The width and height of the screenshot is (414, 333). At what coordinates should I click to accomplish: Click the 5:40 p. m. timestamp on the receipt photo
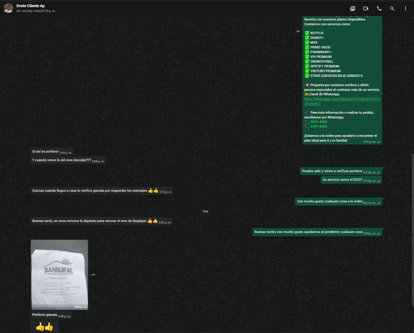pyautogui.click(x=80, y=307)
